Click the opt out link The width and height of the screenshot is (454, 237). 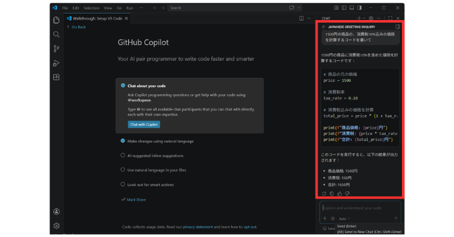250,227
